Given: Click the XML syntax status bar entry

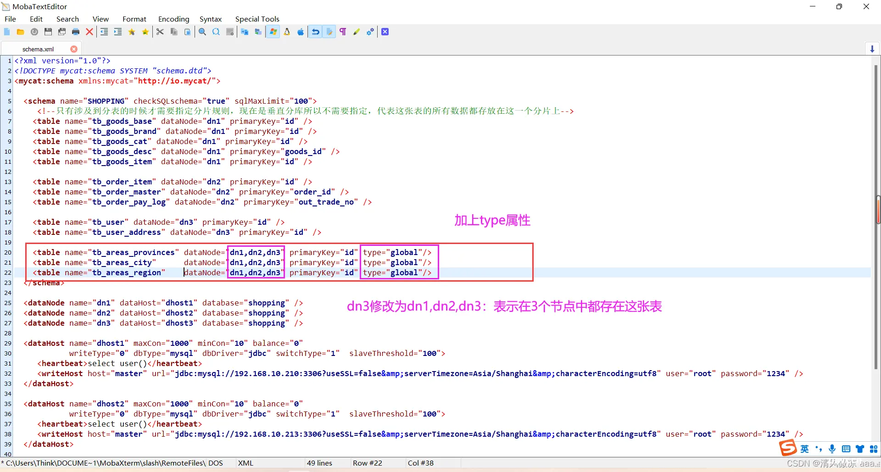Looking at the screenshot, I should point(246,463).
